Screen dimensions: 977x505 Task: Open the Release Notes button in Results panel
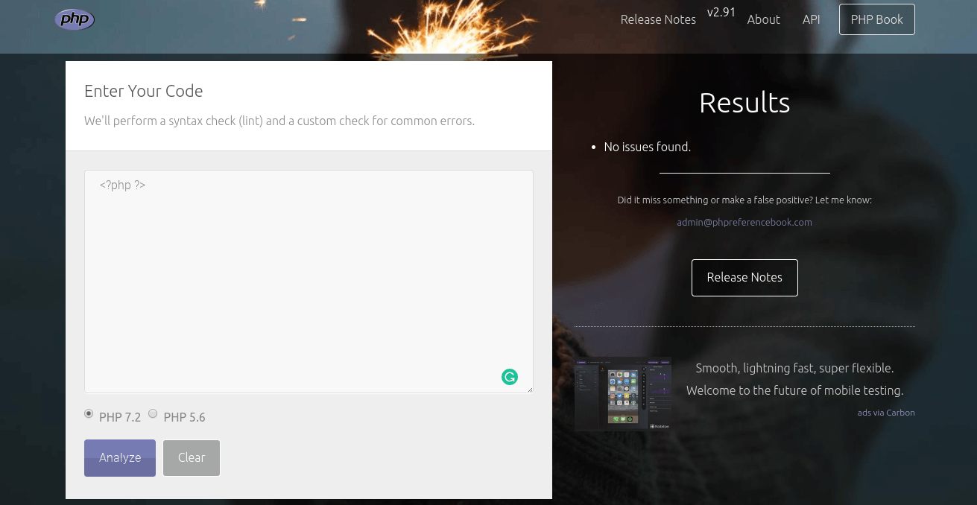[x=744, y=277]
